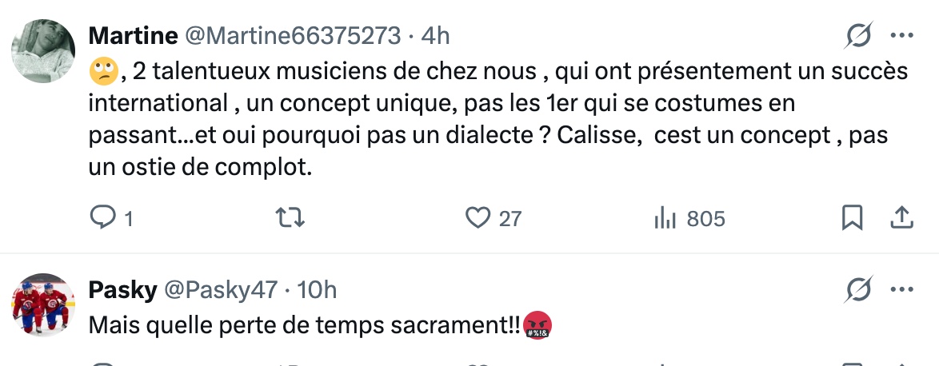Open more options menu on Martine's tweet

pyautogui.click(x=902, y=36)
